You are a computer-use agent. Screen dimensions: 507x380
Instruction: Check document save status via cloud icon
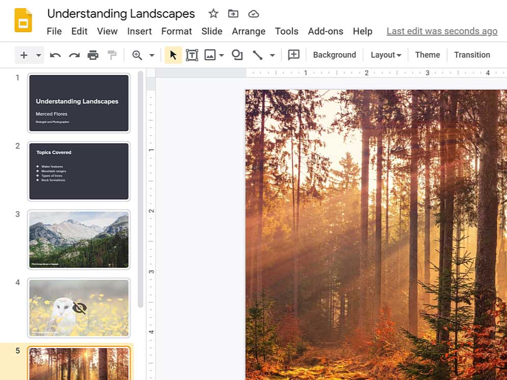pos(253,14)
